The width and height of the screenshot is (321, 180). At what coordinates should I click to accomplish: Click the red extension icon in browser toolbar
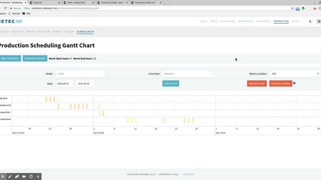(x=314, y=8)
